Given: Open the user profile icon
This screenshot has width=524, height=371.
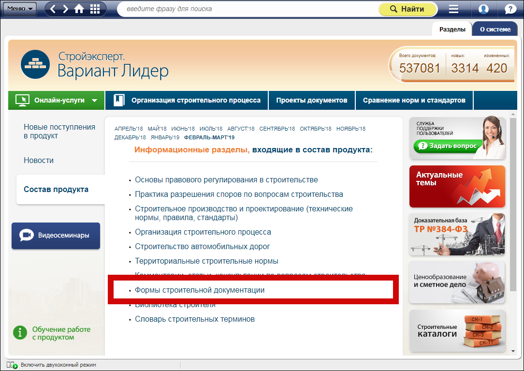Looking at the screenshot, I should pyautogui.click(x=483, y=9).
